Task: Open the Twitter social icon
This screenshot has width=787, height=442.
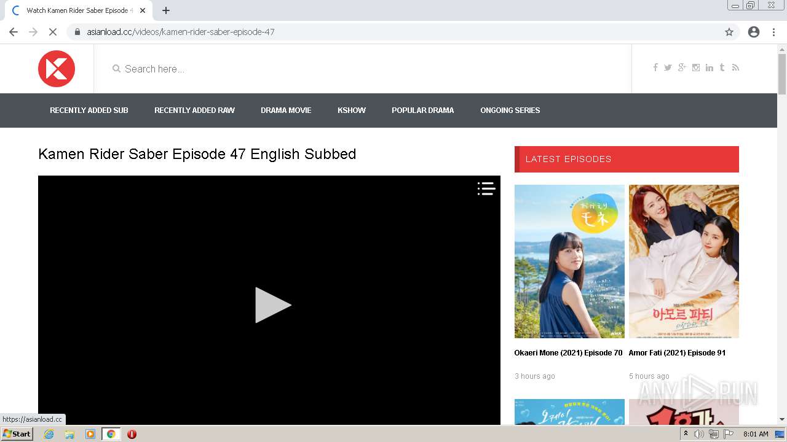Action: pyautogui.click(x=668, y=68)
